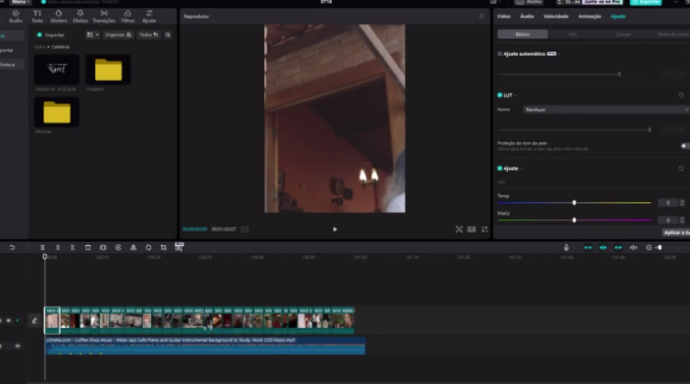690x384 pixels.
Task: Click the Aplicar a tudo button
Action: [676, 232]
